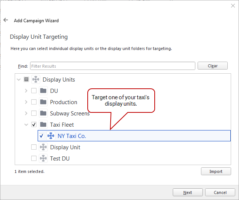Click the Import button
239x200 pixels.
click(x=216, y=171)
